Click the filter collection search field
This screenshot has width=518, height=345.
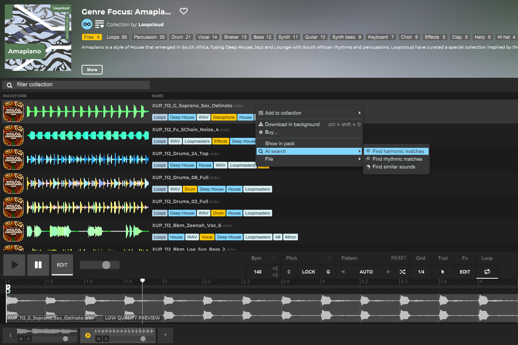click(x=76, y=85)
